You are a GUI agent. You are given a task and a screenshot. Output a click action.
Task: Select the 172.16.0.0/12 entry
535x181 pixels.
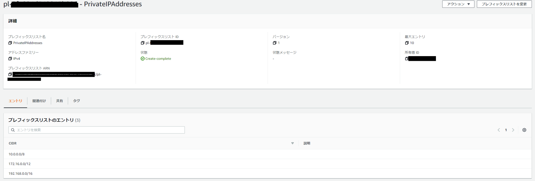pos(267,164)
